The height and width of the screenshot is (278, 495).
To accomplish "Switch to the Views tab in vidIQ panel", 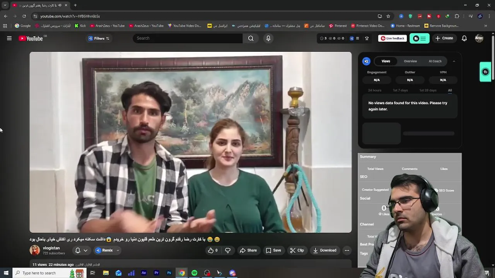I will pos(386,61).
